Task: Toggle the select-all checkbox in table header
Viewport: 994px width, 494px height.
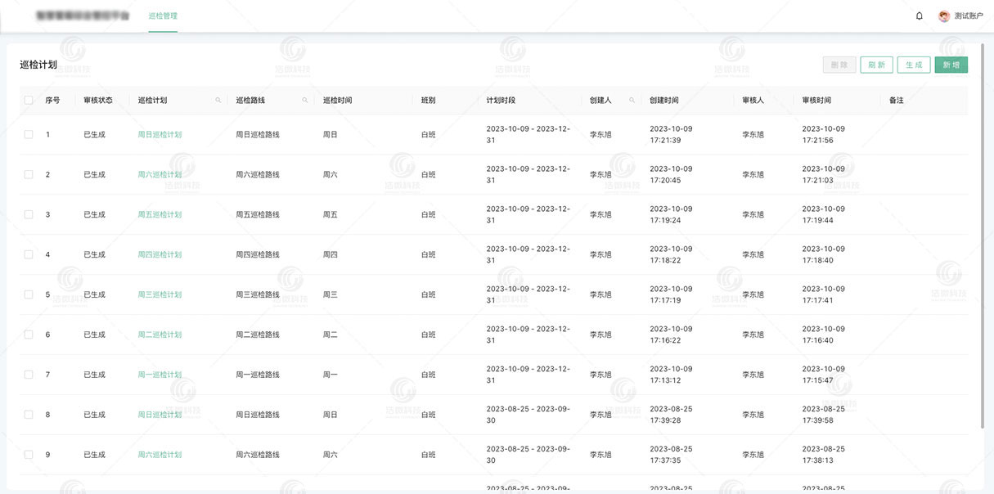Action: tap(29, 101)
